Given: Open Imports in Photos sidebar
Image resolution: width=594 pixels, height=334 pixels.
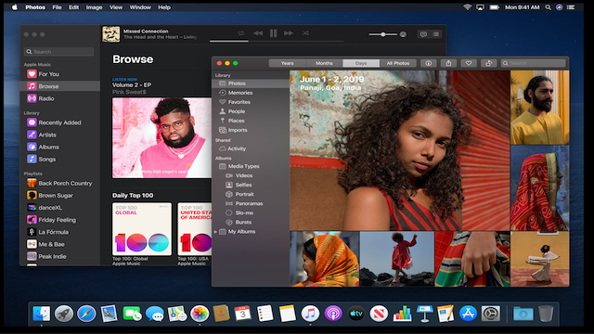Looking at the screenshot, I should click(251, 130).
